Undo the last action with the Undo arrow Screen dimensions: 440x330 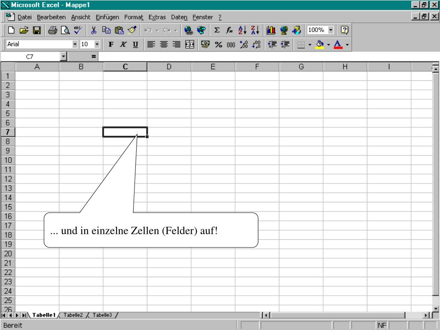point(148,30)
